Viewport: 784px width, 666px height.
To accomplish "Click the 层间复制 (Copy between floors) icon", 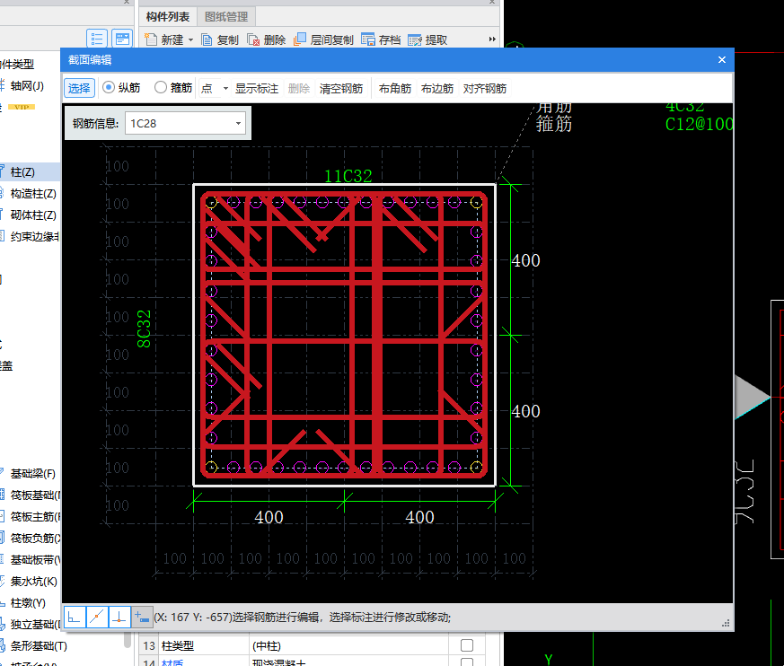I will tap(300, 39).
